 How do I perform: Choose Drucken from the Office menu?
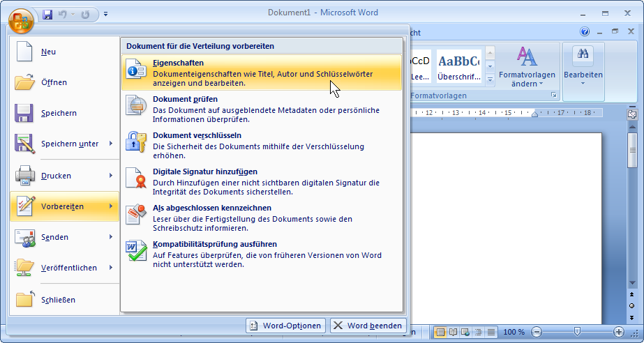(x=56, y=176)
